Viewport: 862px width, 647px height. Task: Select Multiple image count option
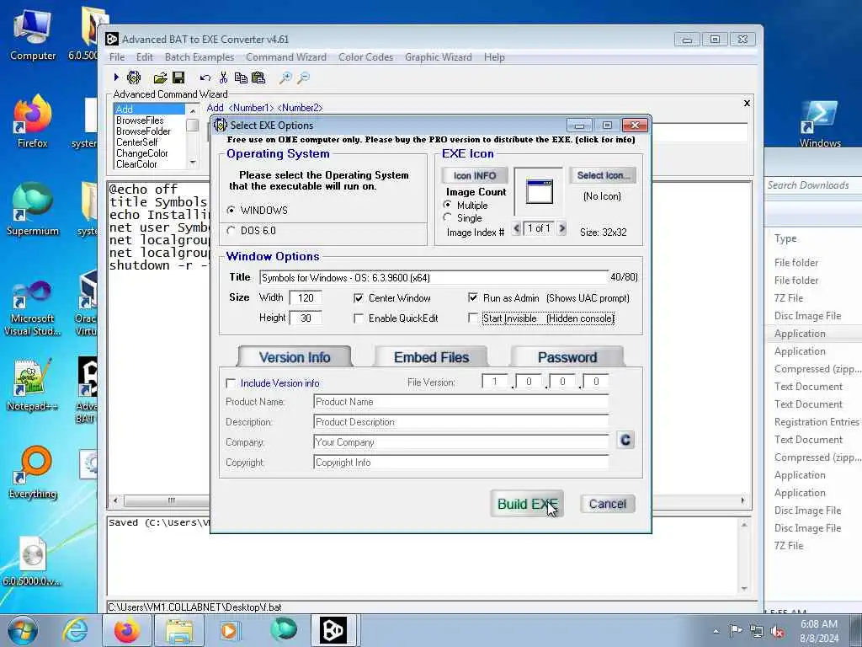tap(448, 205)
